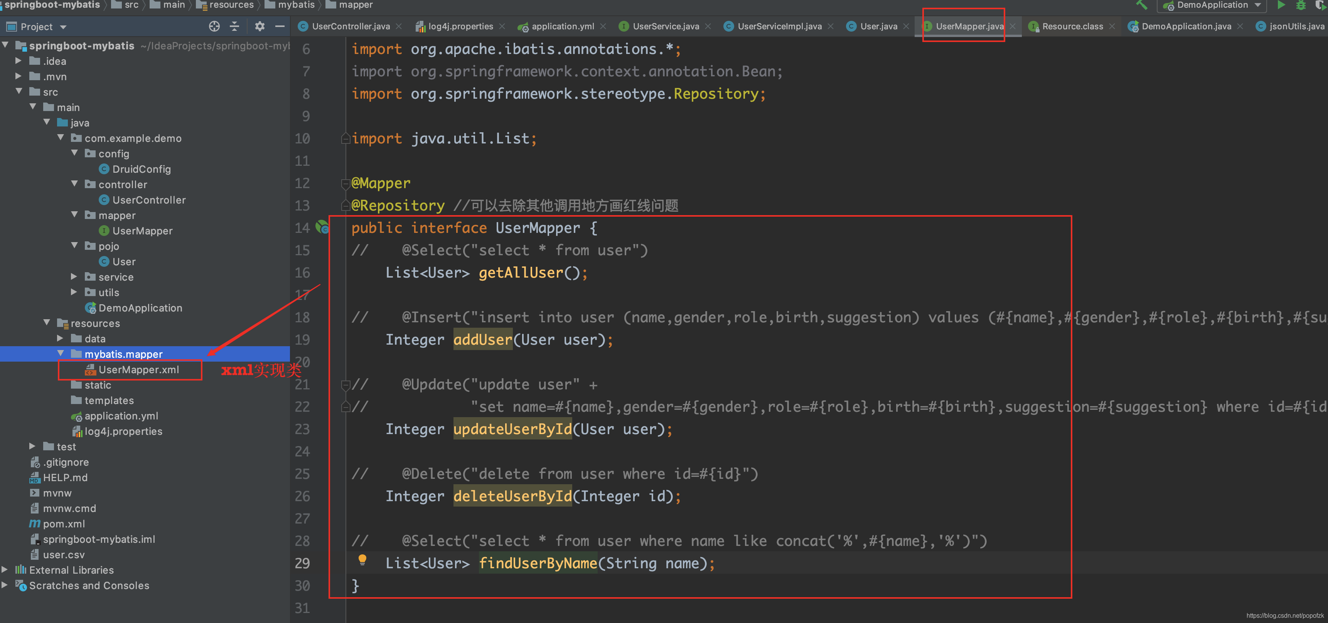Close the Resource.class tab
The height and width of the screenshot is (623, 1328).
(x=1111, y=26)
